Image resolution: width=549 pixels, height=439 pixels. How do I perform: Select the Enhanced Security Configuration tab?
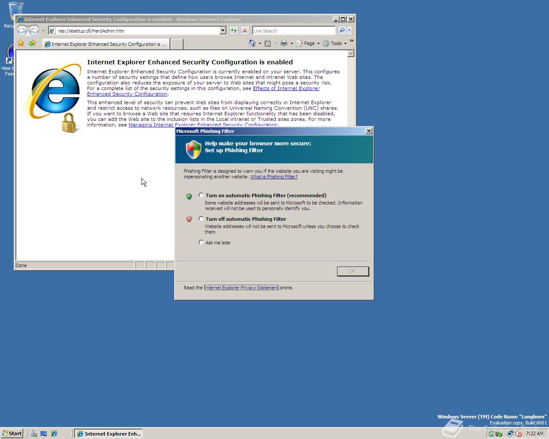pyautogui.click(x=106, y=44)
